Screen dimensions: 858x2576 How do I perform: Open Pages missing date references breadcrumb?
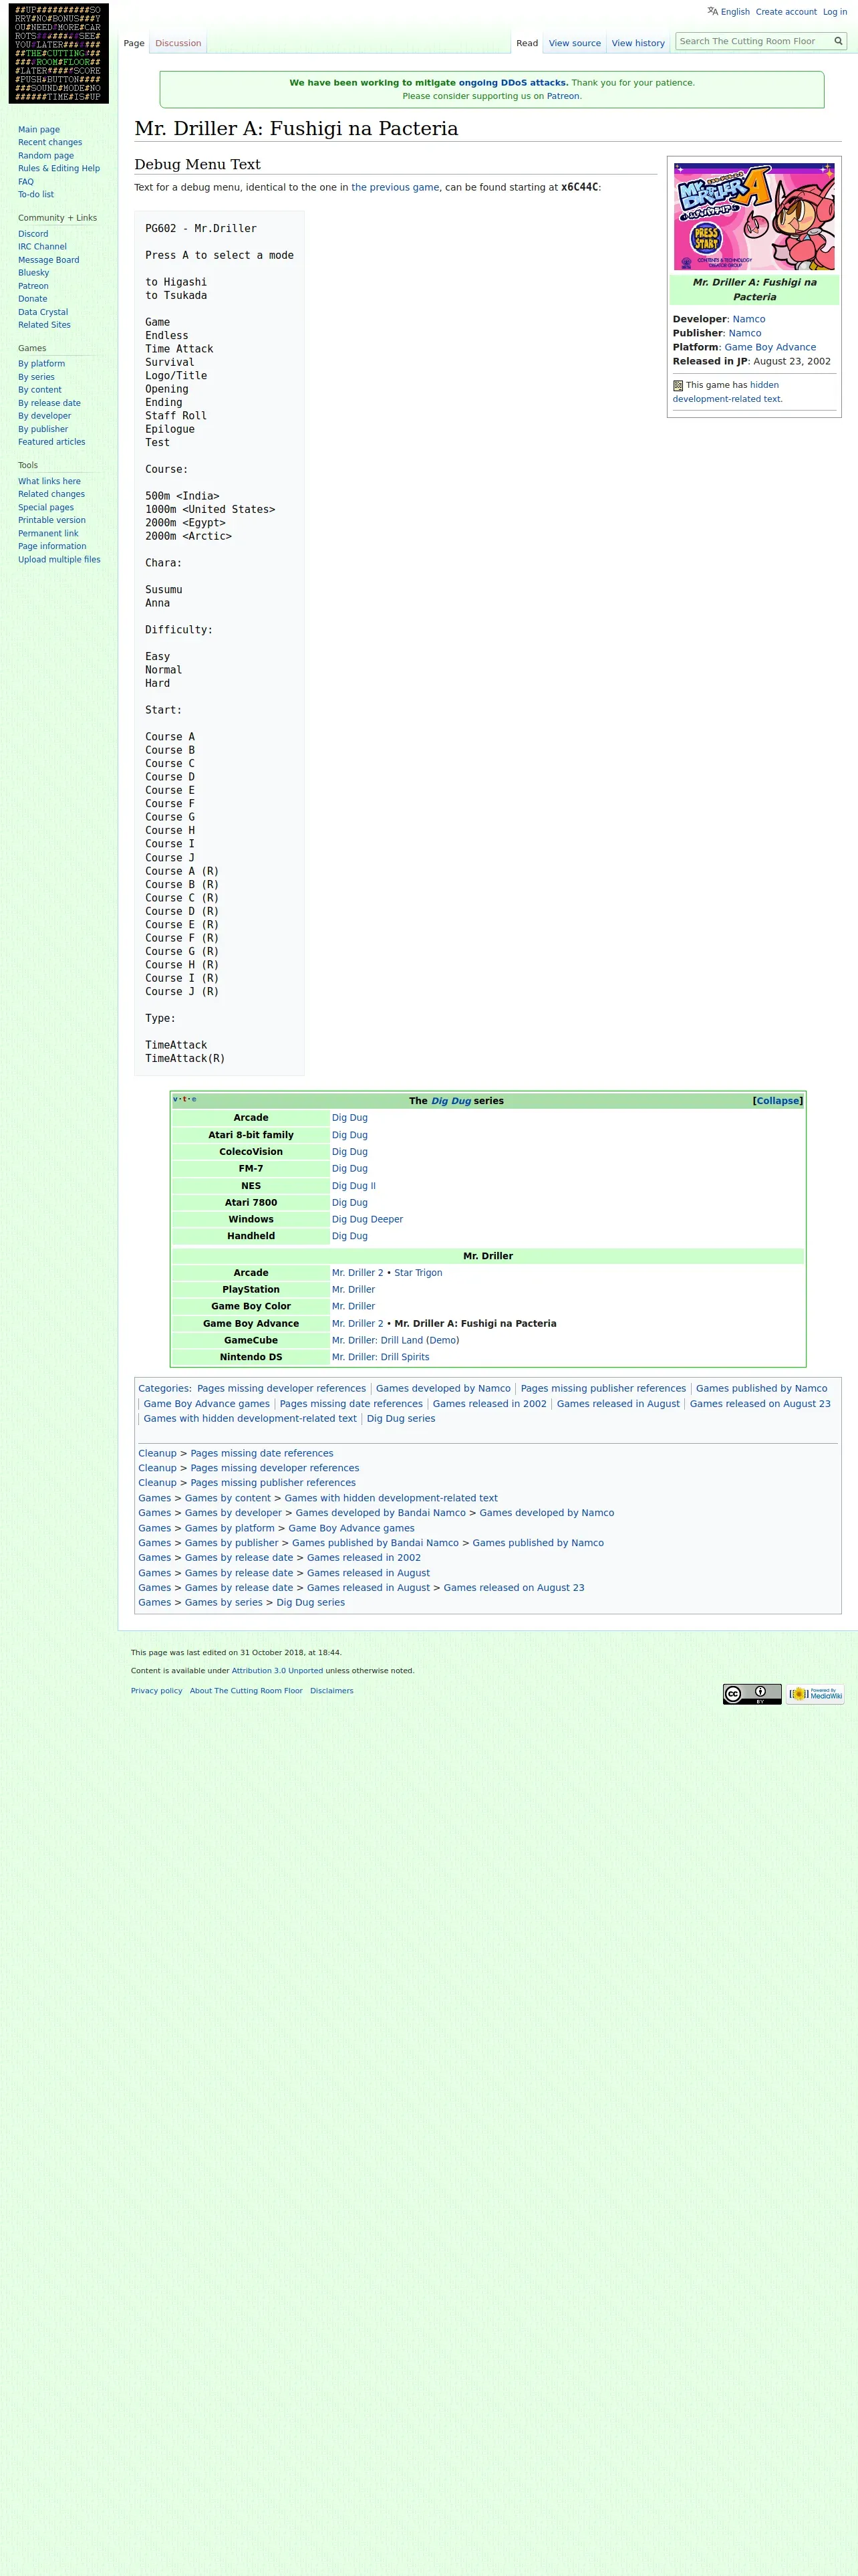(x=262, y=1454)
